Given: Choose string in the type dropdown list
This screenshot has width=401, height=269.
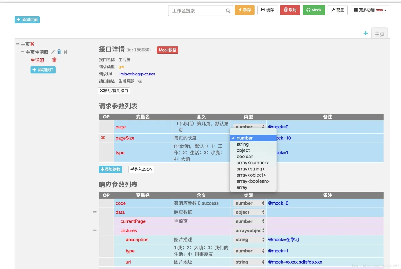Looking at the screenshot, I should point(253,144).
